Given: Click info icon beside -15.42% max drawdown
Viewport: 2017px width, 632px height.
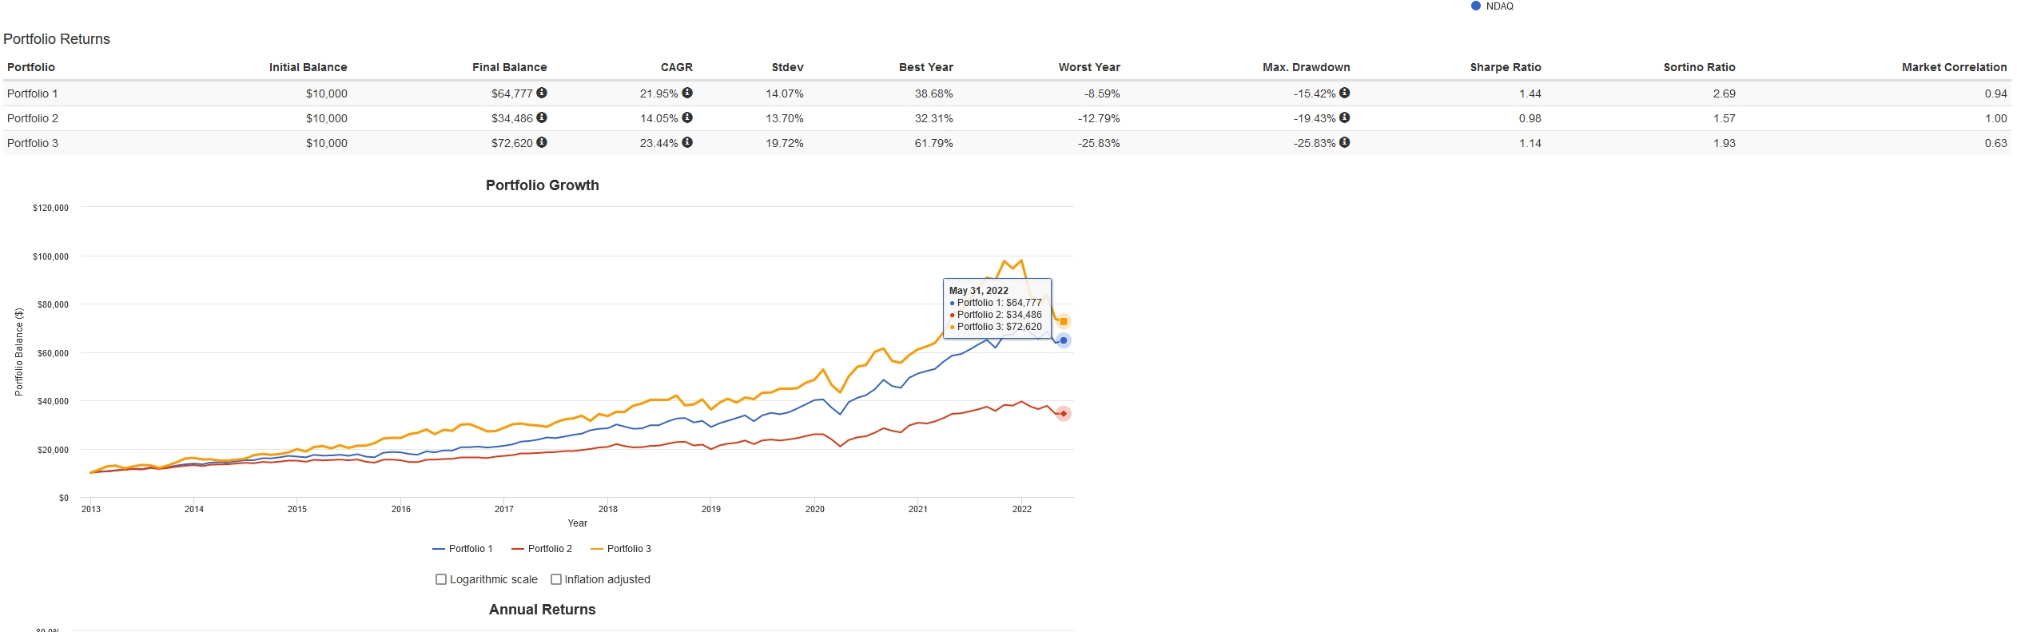Looking at the screenshot, I should 1345,93.
